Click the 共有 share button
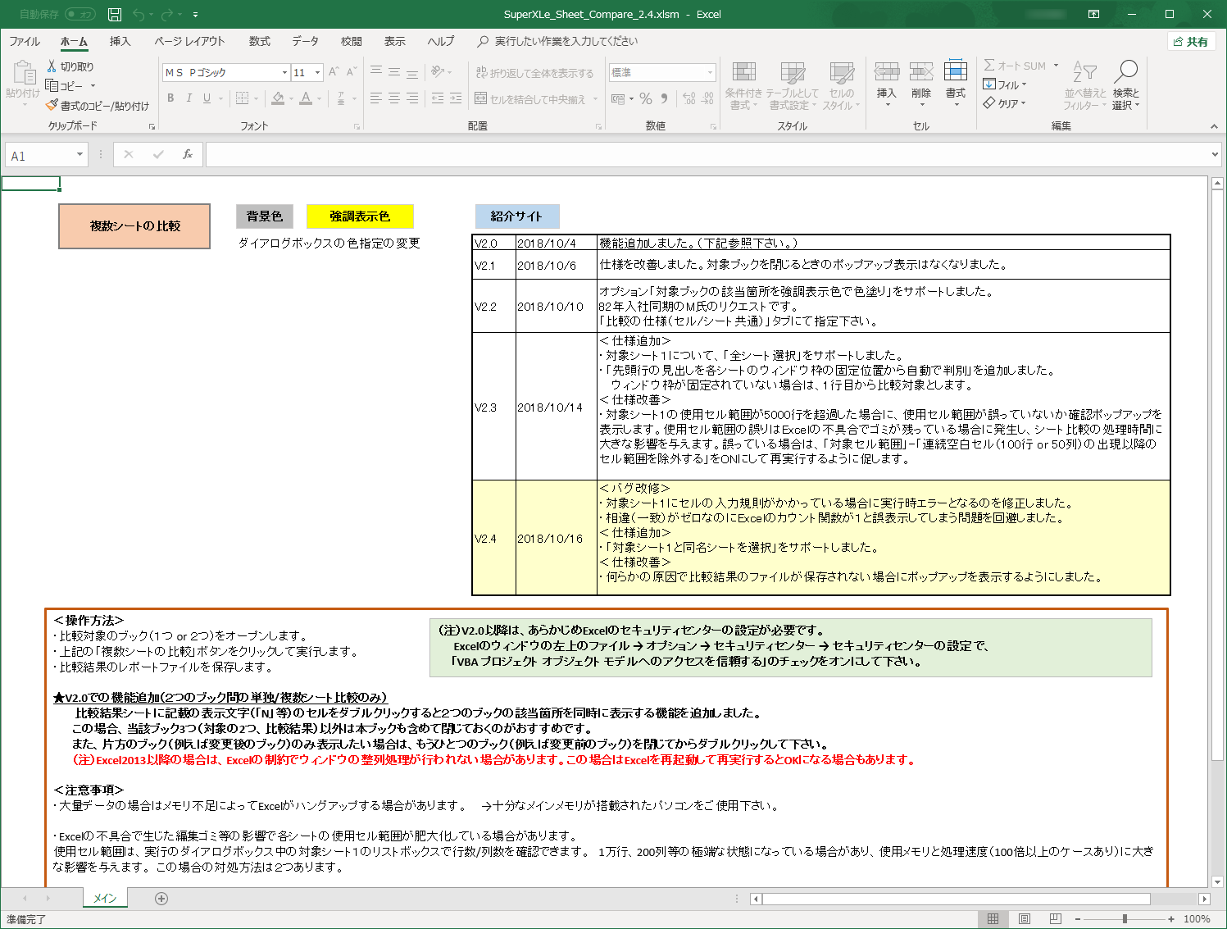This screenshot has height=929, width=1227. (1191, 41)
